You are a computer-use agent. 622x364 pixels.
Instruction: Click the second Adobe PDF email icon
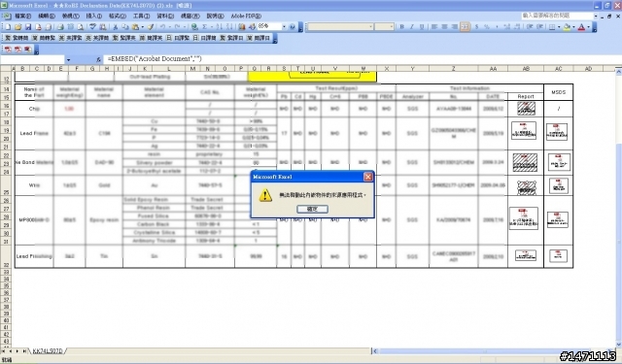coord(17,50)
